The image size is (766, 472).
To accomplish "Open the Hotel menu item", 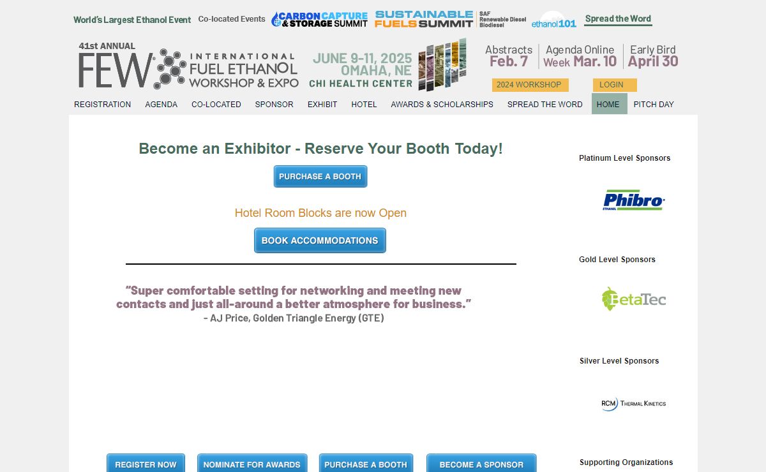I will (364, 105).
